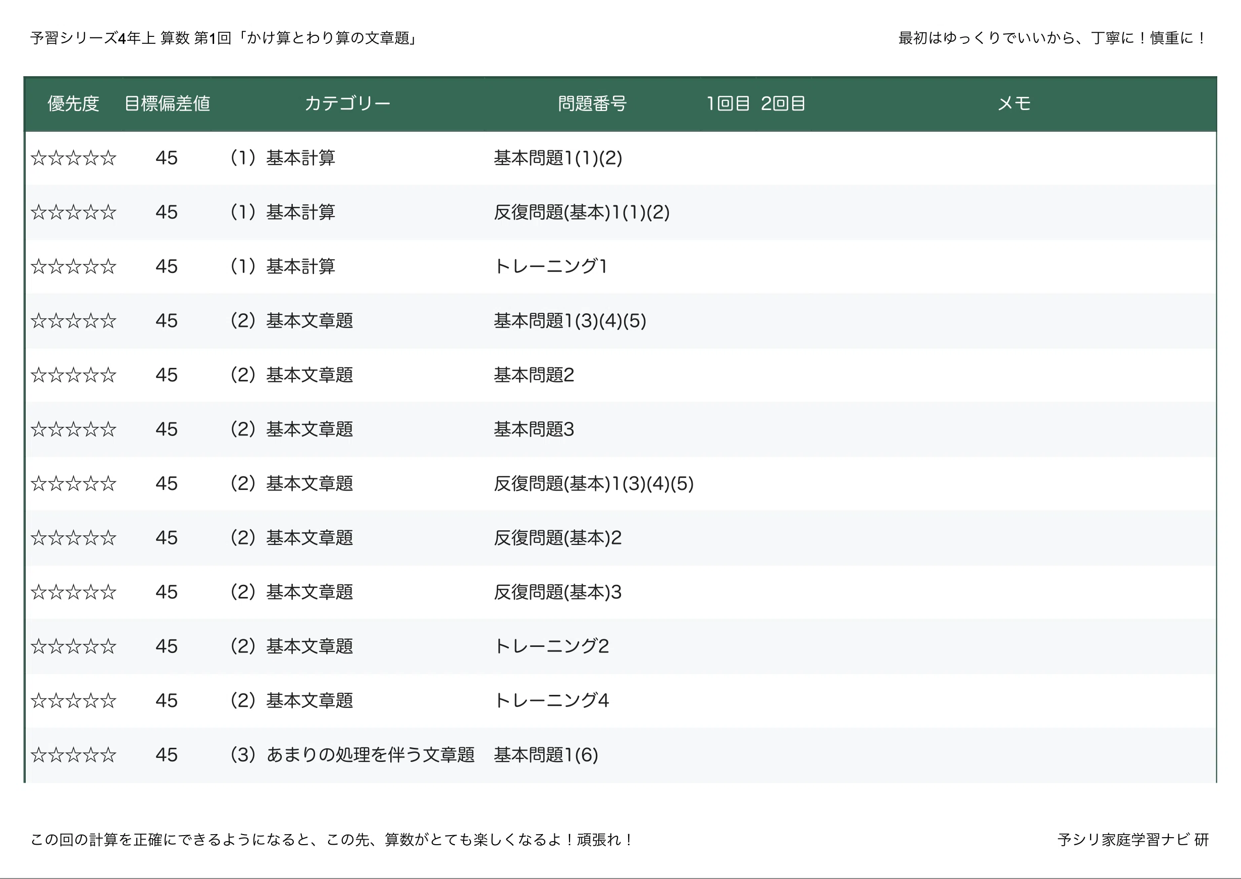Click the 目標偏差値 column header
Viewport: 1241px width, 879px height.
coord(167,103)
